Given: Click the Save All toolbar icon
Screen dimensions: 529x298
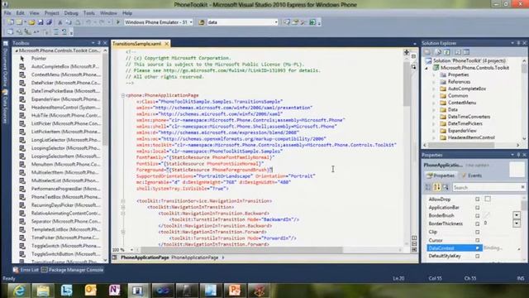Looking at the screenshot, I should pos(50,22).
